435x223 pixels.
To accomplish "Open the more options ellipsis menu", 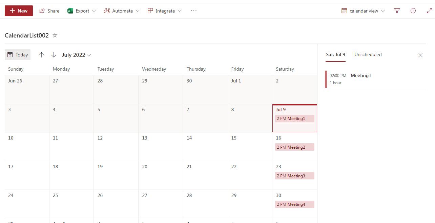I will [194, 11].
